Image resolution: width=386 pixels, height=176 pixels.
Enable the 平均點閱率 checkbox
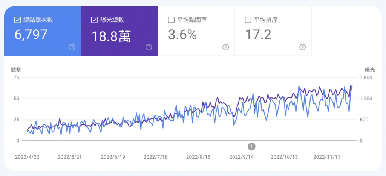tap(171, 20)
